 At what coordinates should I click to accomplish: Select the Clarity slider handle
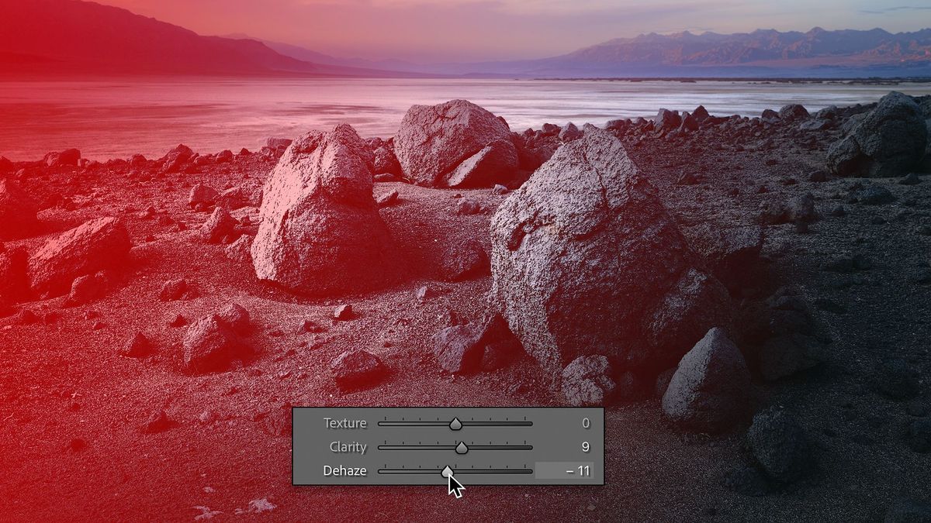pos(462,447)
